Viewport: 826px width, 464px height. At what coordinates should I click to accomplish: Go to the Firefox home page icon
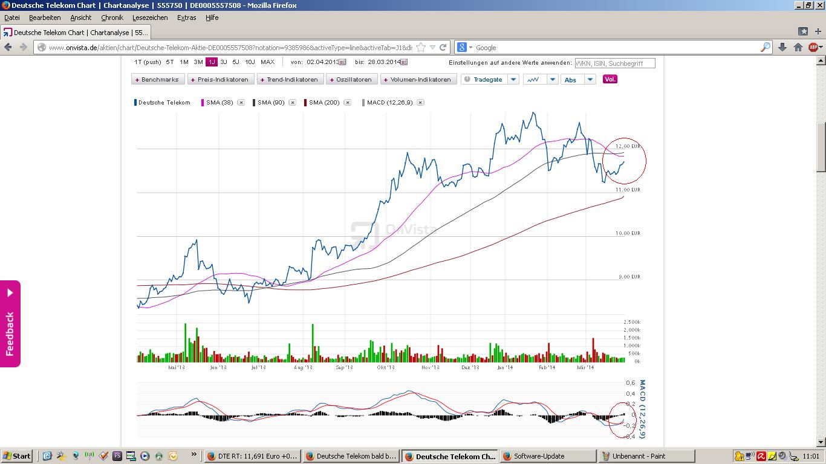[798, 47]
